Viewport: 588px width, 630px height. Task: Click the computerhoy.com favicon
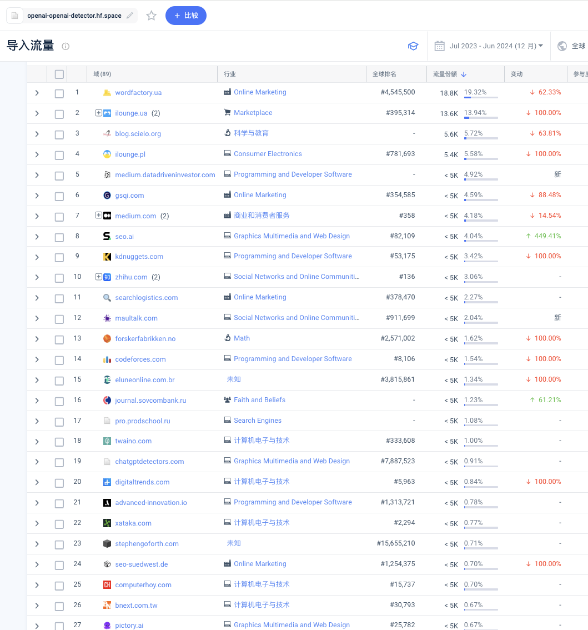pyautogui.click(x=107, y=584)
